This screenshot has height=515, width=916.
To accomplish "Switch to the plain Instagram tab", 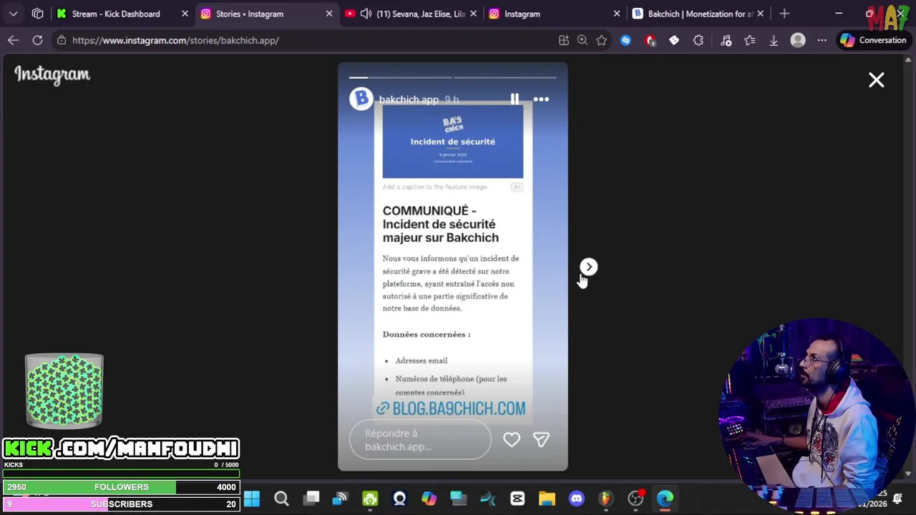I will coord(522,14).
